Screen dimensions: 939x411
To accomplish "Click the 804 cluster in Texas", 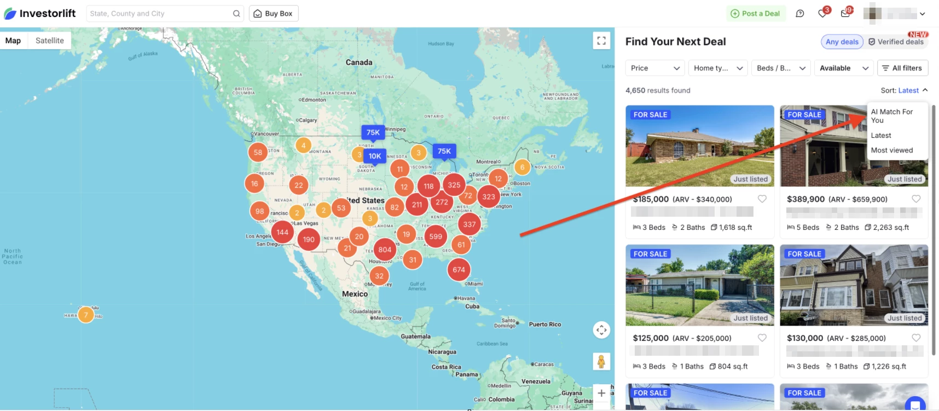I will point(385,250).
